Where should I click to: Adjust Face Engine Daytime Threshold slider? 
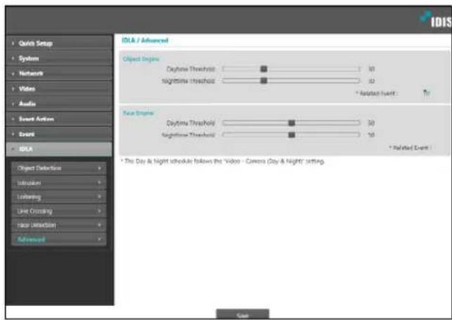[292, 124]
